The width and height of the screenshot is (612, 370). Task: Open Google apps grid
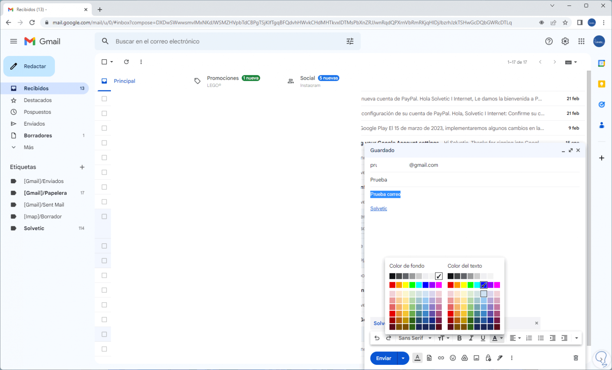[x=581, y=41]
